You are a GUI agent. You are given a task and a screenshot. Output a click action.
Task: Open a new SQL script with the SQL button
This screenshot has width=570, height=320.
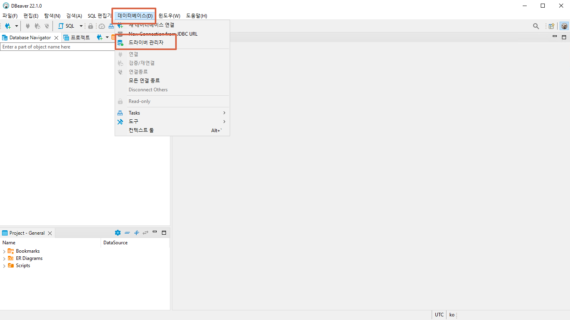coord(67,26)
